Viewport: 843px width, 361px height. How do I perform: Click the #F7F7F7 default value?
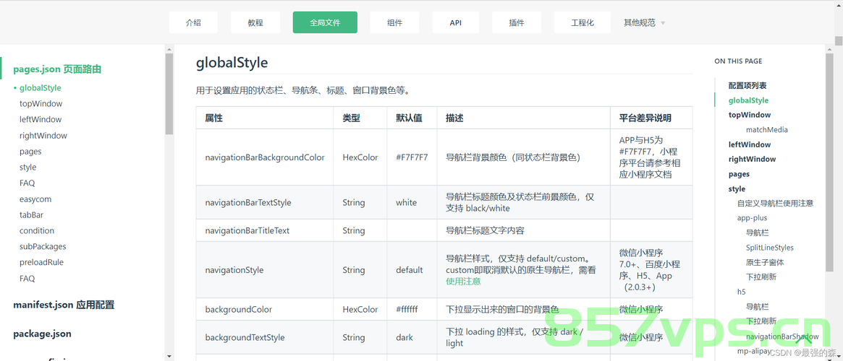(412, 157)
